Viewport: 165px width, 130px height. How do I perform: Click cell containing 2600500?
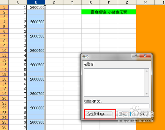point(36,65)
